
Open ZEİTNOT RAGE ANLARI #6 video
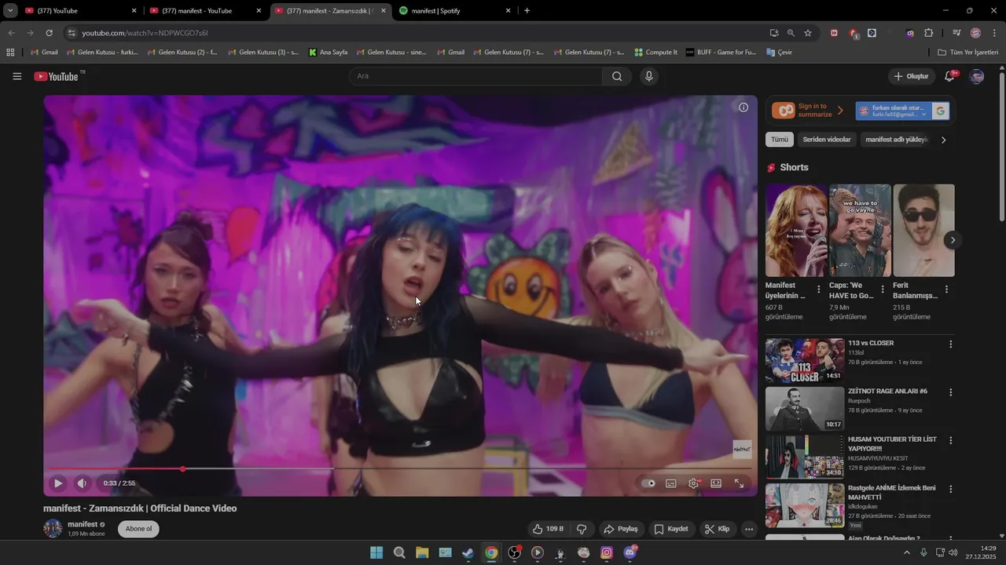(805, 408)
